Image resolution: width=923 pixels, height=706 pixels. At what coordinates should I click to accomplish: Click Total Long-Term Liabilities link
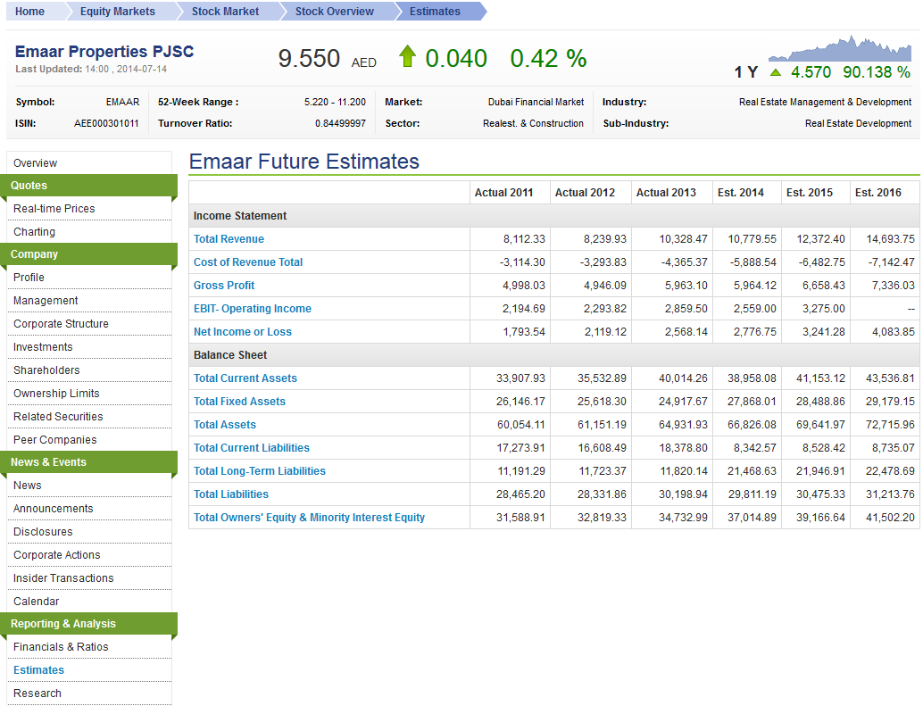pos(260,471)
